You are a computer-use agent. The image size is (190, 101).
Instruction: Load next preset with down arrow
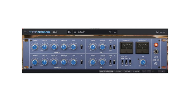pos(115,32)
